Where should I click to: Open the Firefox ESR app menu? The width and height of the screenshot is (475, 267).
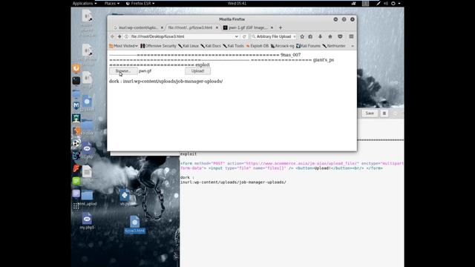pos(140,3)
